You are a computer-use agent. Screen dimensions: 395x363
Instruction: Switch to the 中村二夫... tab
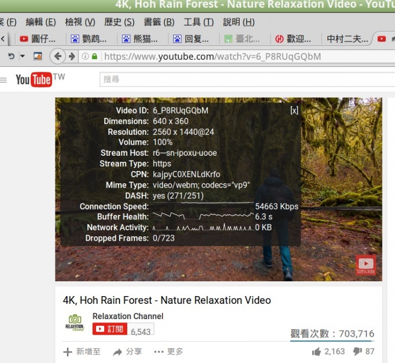point(347,39)
